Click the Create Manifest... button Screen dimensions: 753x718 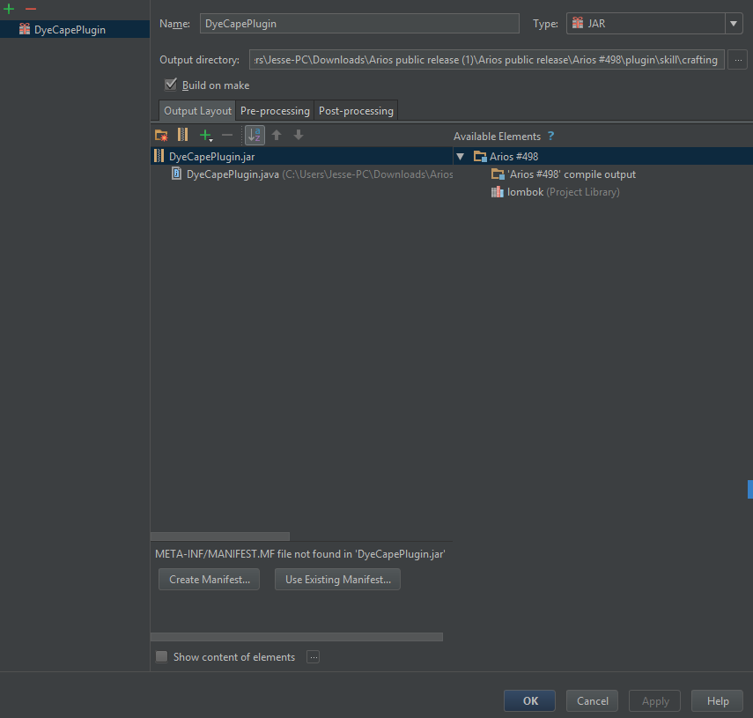pos(209,579)
